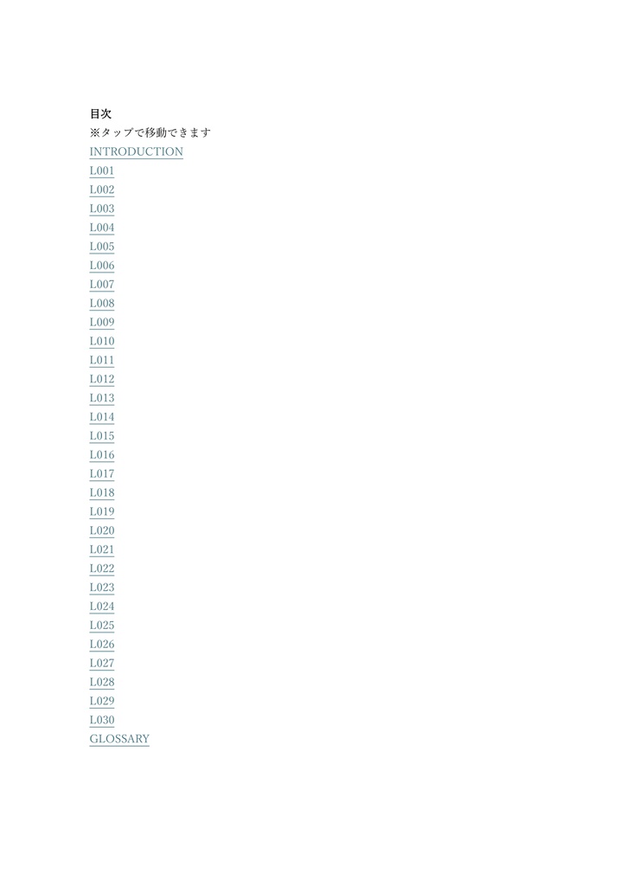Open the GLOSSARY link
This screenshot has height=886, width=626.
pyautogui.click(x=119, y=739)
